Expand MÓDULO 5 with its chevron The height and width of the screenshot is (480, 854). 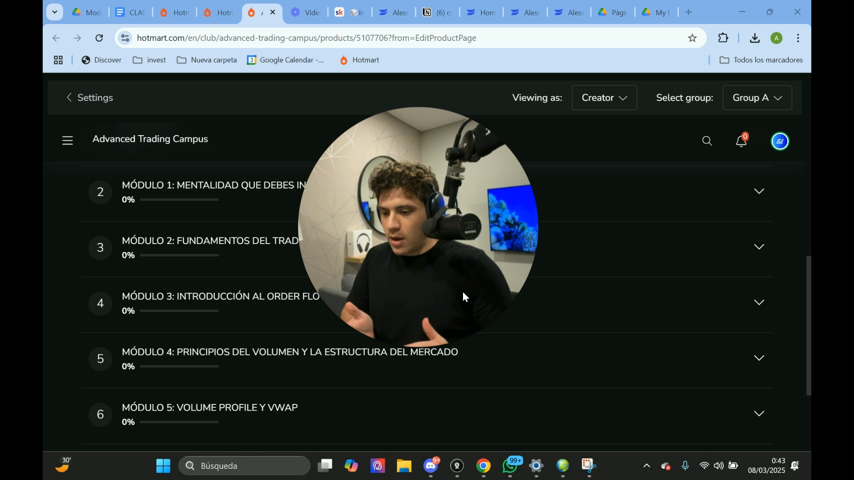tap(759, 414)
